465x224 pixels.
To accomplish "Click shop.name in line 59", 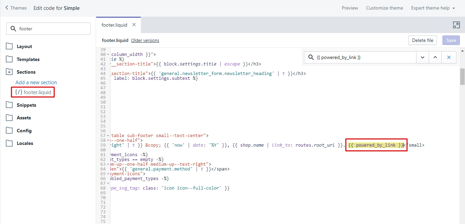I will [252, 145].
